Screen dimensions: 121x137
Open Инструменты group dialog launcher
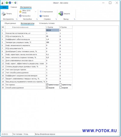[17, 19]
